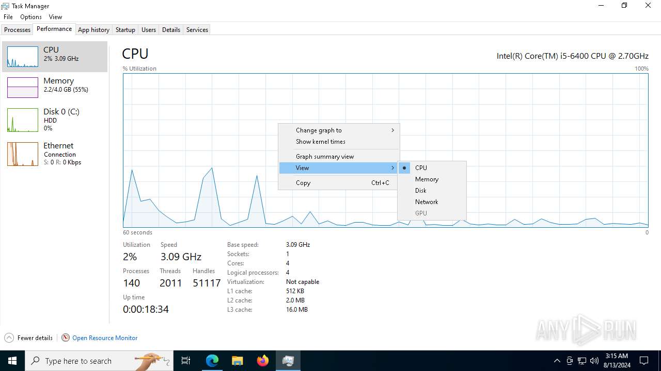Show hidden system tray icons
661x371 pixels.
(x=557, y=361)
